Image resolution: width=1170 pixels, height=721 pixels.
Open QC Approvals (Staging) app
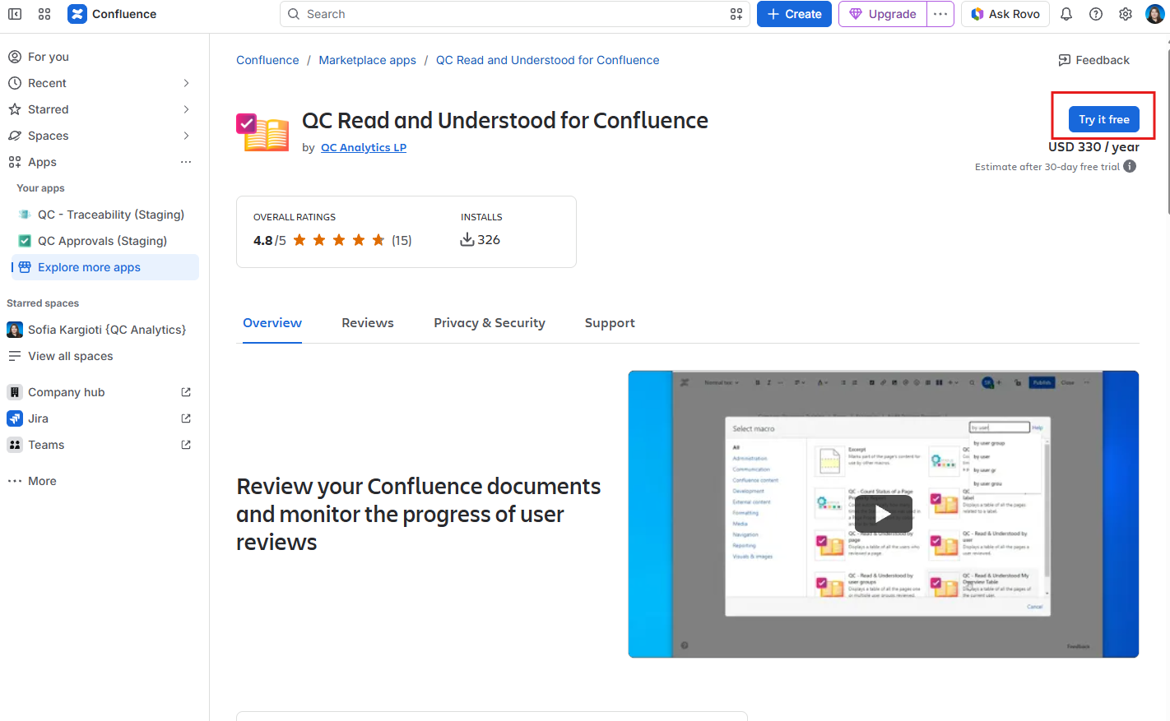[105, 241]
